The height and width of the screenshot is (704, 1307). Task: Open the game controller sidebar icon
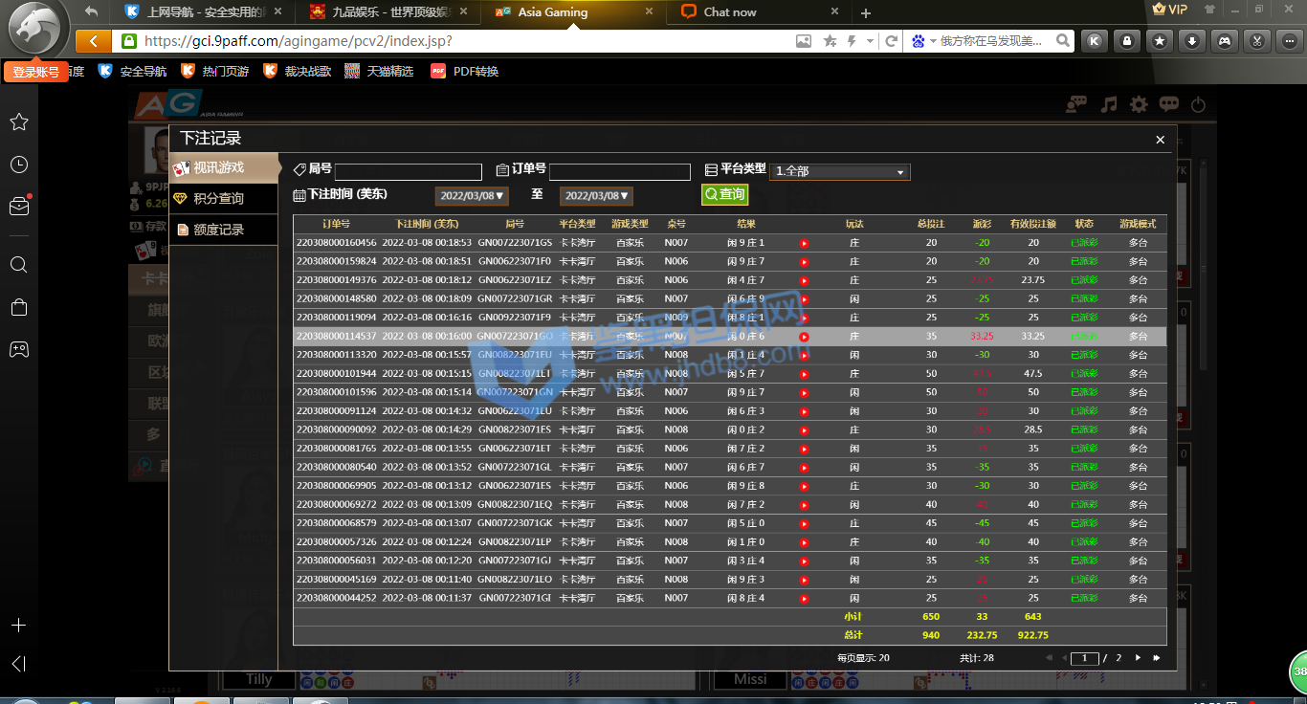coord(18,349)
